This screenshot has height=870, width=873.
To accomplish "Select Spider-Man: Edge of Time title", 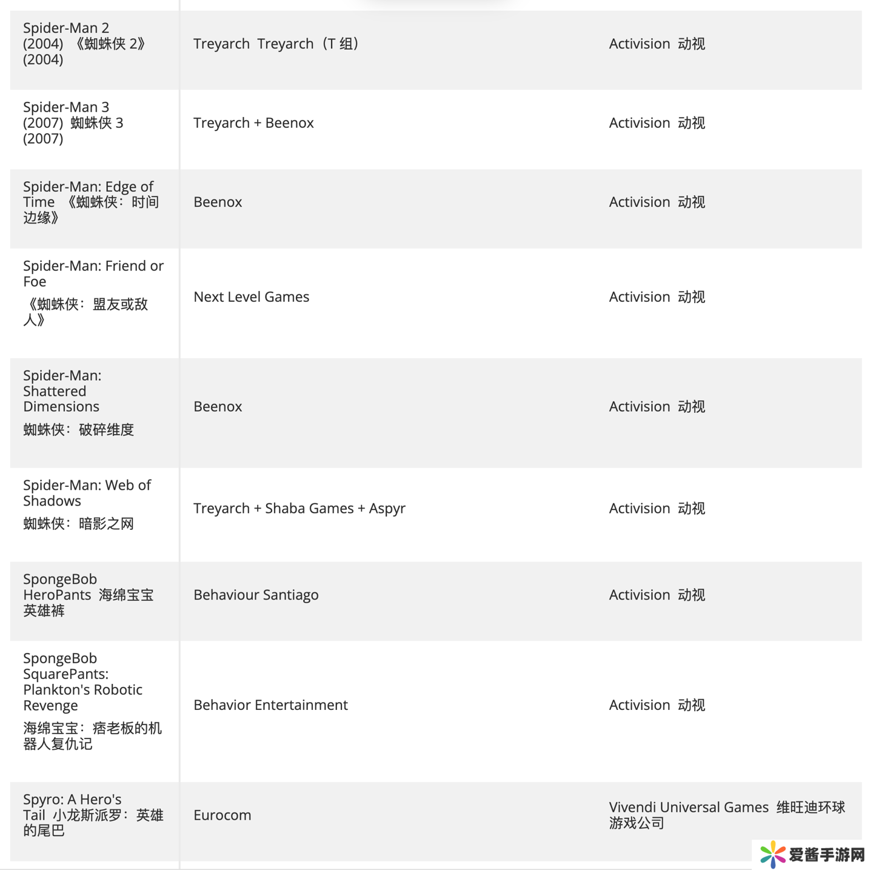I will coord(91,202).
